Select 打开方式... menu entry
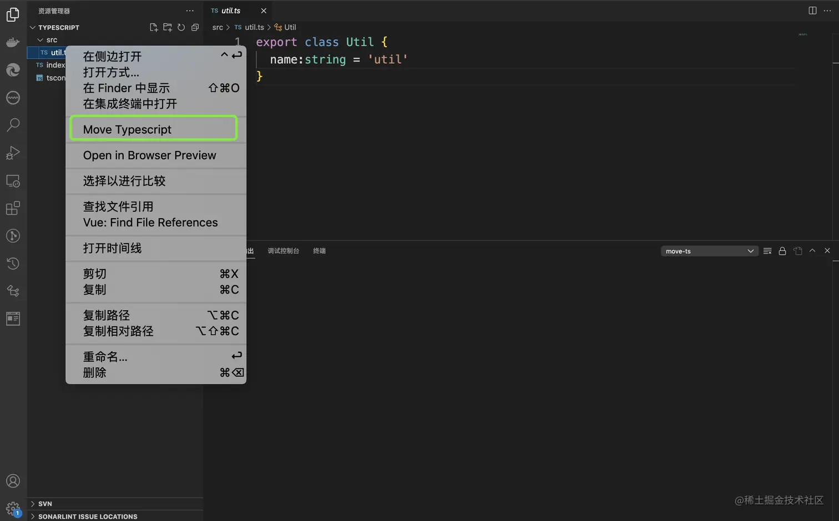Screen dimensions: 839x521 156,72
